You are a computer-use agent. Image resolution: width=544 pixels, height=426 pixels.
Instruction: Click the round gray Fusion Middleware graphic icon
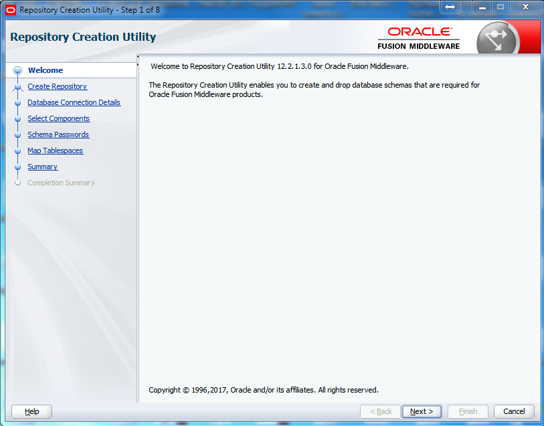[x=498, y=38]
